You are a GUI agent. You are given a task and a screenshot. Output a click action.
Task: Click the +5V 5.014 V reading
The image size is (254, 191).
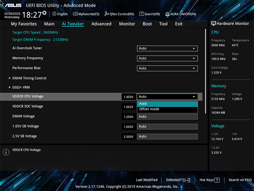point(237,139)
